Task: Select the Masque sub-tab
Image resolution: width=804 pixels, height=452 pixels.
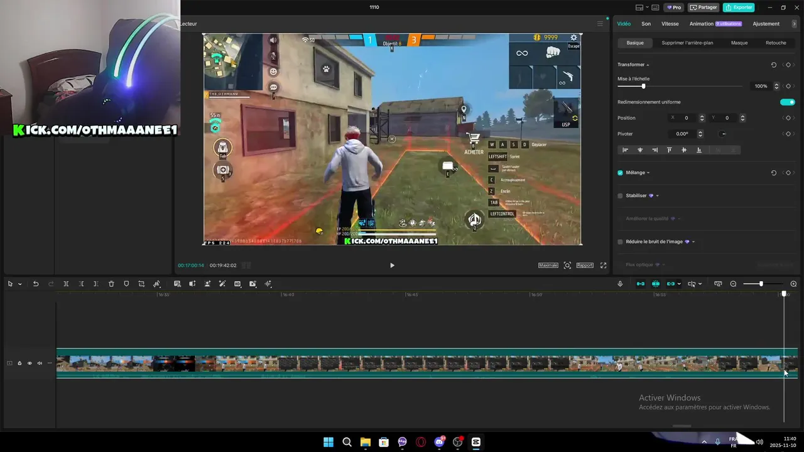Action: (739, 43)
